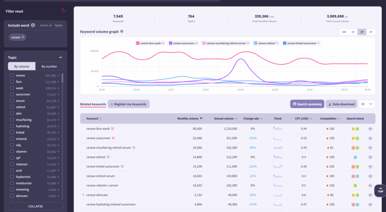Click graph icon beside cerave sunscreen keyword
386x212 pixels.
coord(113,138)
